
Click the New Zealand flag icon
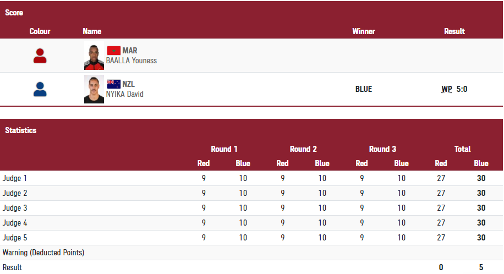(113, 84)
